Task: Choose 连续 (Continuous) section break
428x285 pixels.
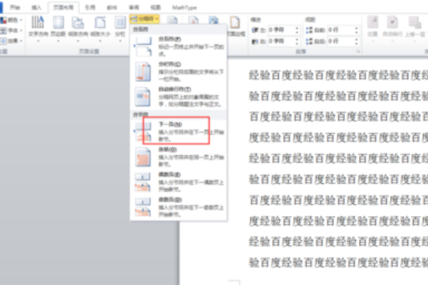Action: pos(178,157)
